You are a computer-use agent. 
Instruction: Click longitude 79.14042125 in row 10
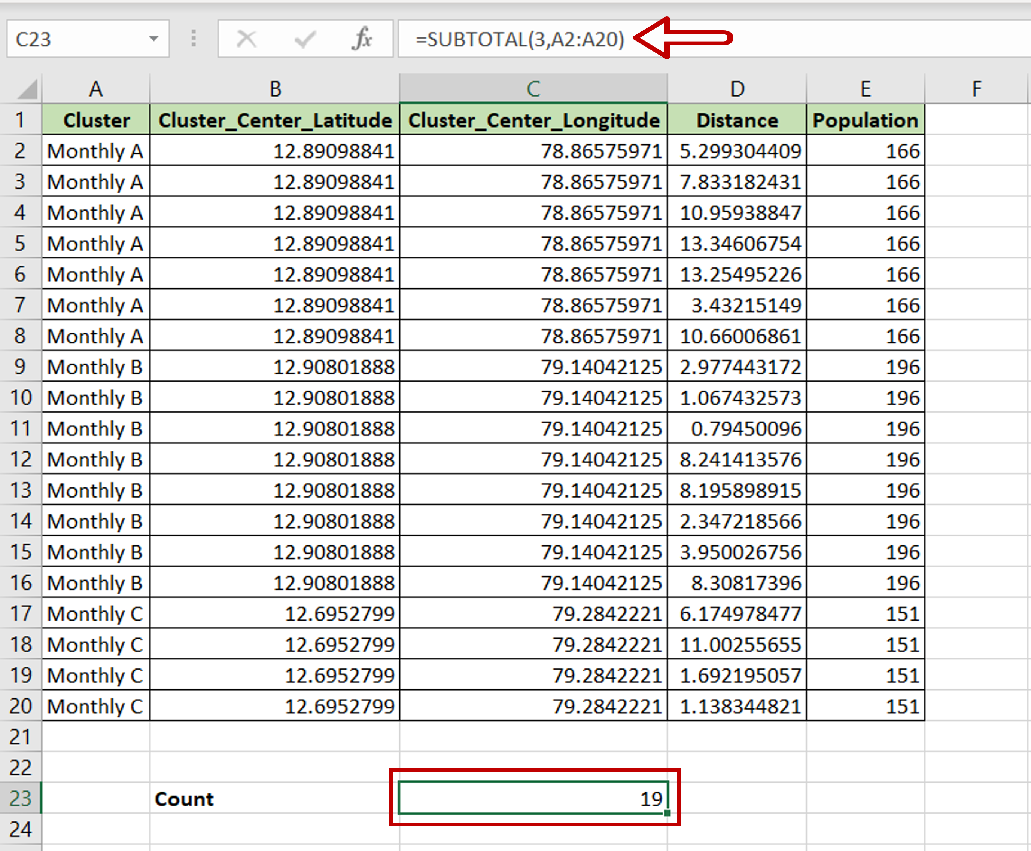point(533,397)
